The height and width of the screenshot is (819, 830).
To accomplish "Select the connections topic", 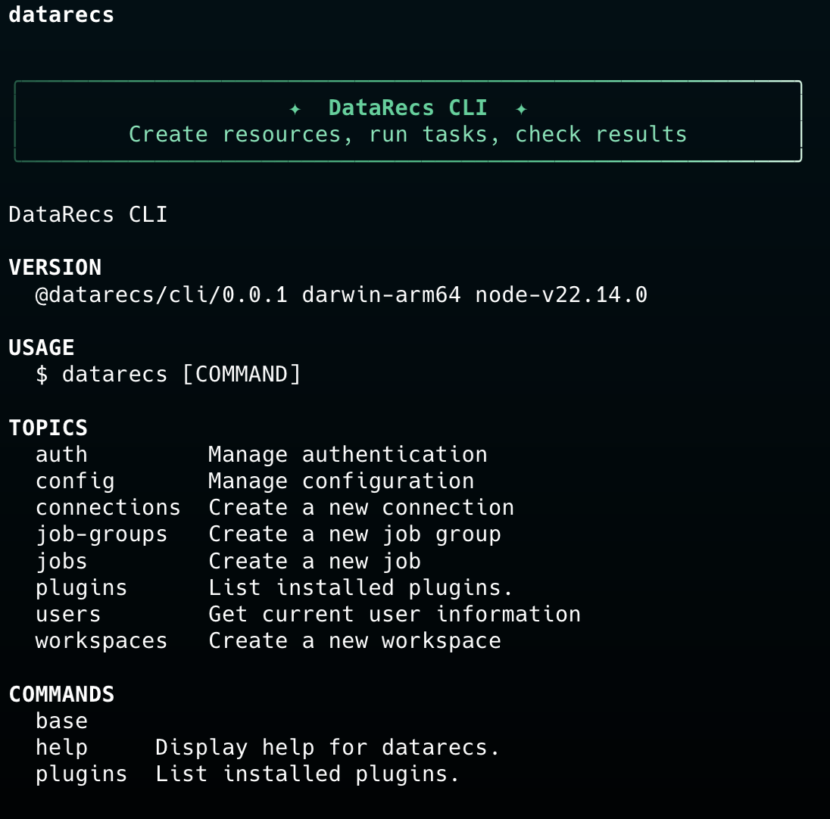I will (108, 507).
